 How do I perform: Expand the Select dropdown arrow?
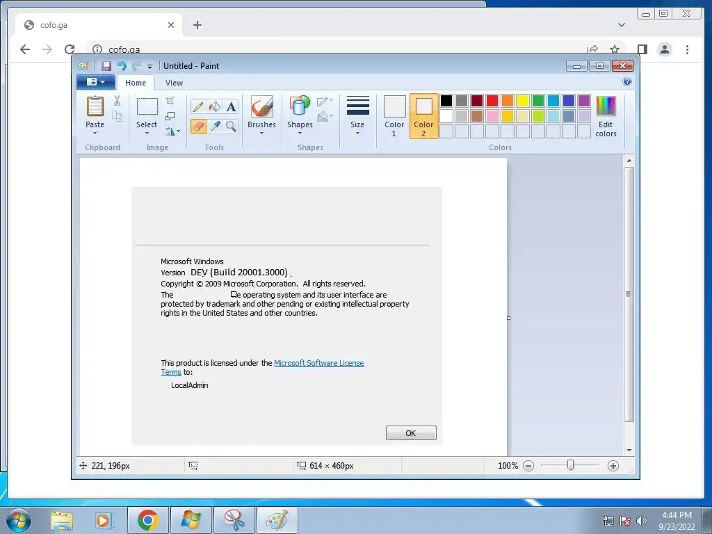pos(147,133)
